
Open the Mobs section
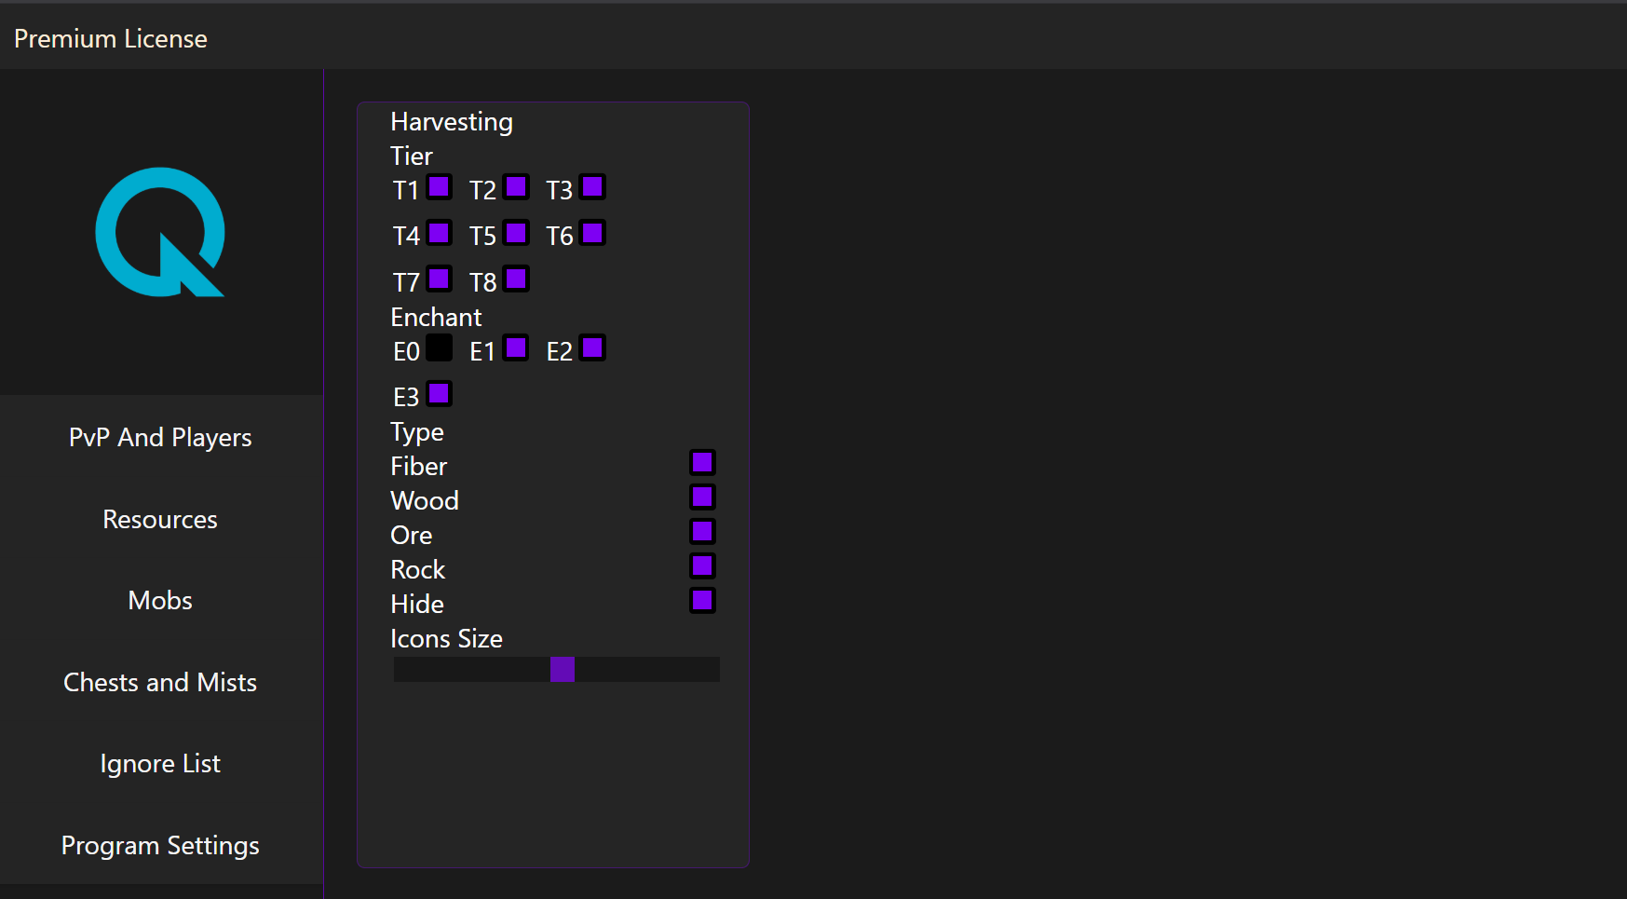tap(160, 600)
